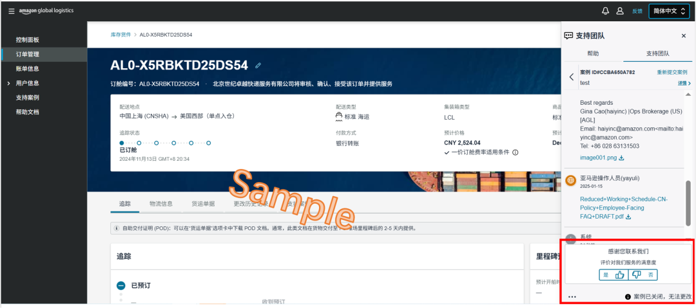Switch to the 物流信息 tab
This screenshot has width=696, height=308.
pos(161,204)
